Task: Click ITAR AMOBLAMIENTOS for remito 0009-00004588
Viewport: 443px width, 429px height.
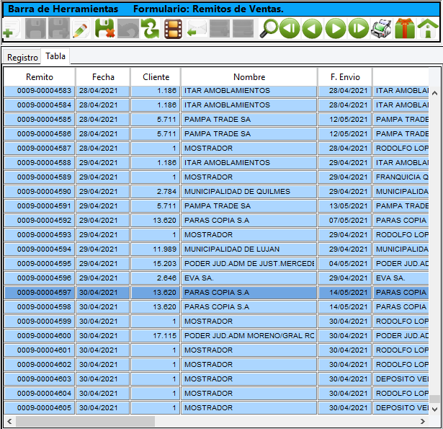Action: tap(249, 163)
